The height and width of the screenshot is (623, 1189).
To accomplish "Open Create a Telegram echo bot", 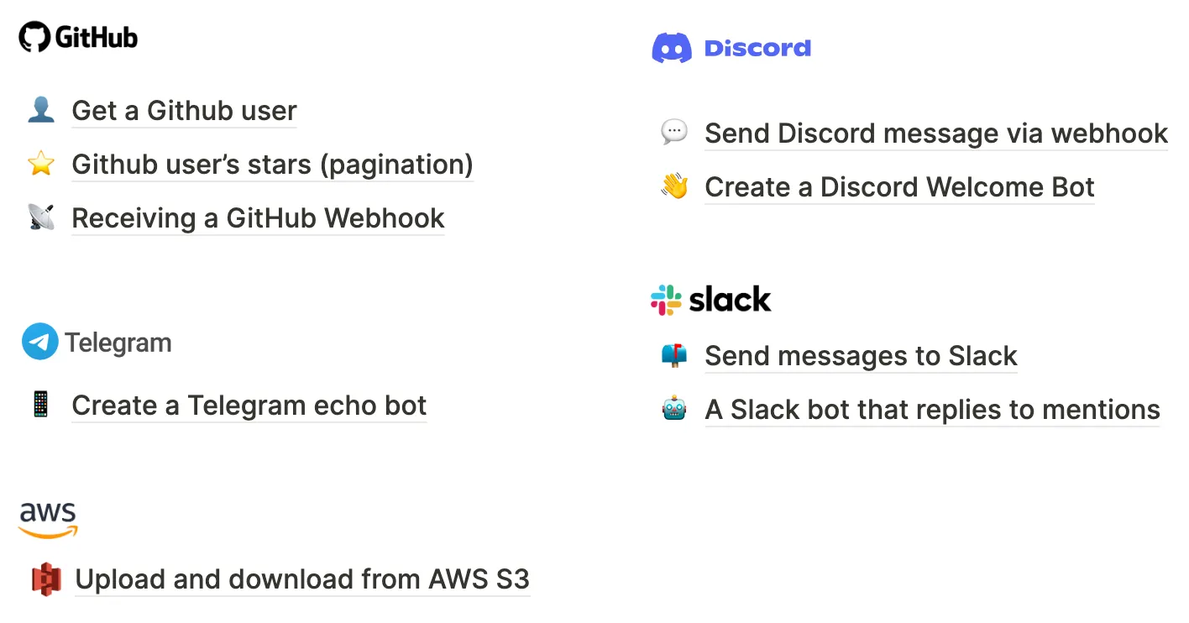I will (x=249, y=405).
